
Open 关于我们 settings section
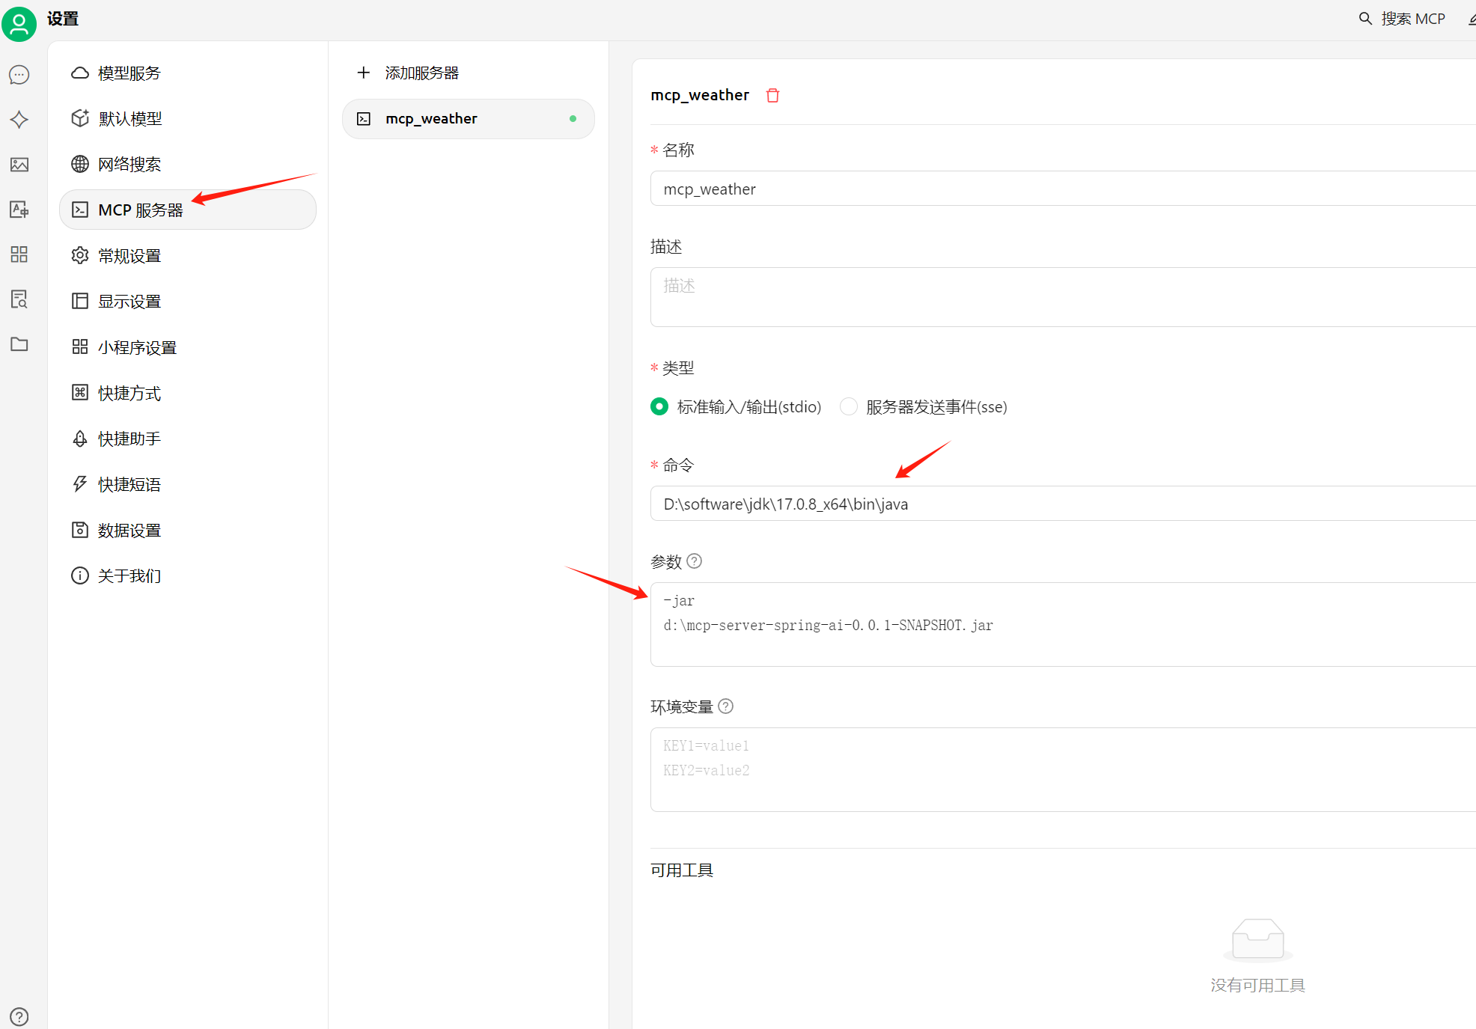coord(188,575)
